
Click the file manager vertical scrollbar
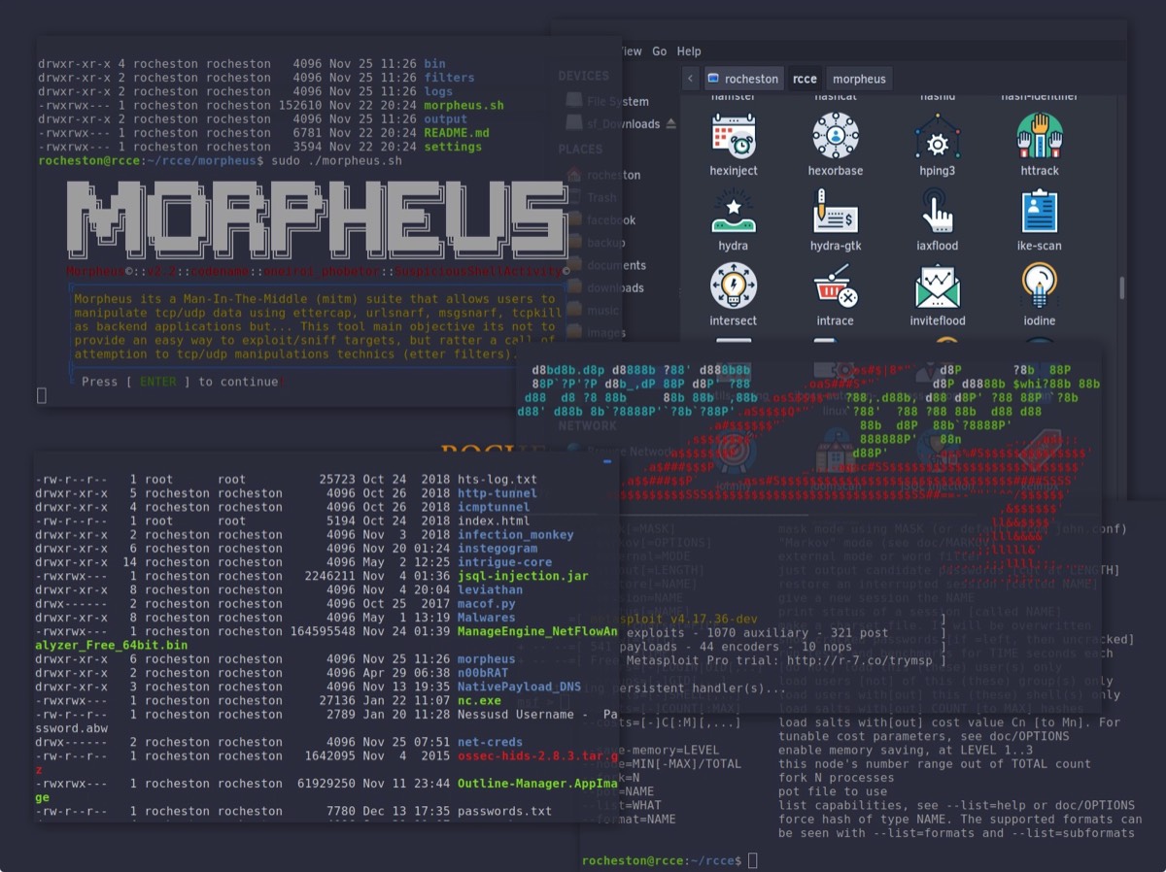[x=1120, y=287]
